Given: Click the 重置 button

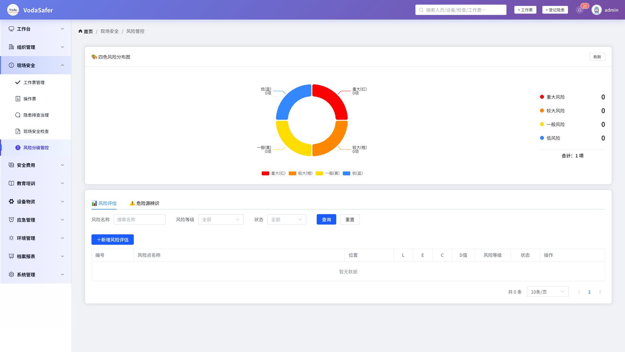Looking at the screenshot, I should (350, 219).
